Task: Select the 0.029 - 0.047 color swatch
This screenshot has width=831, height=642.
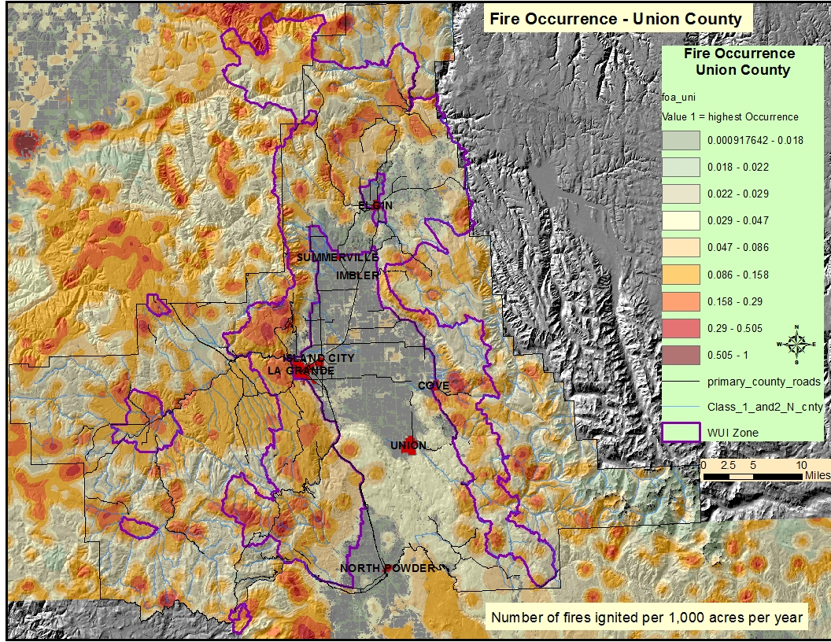Action: (681, 221)
